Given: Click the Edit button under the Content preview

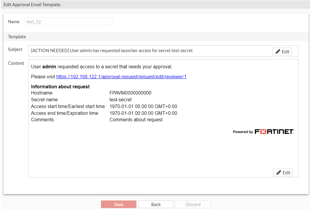Looking at the screenshot, I should (x=283, y=172).
